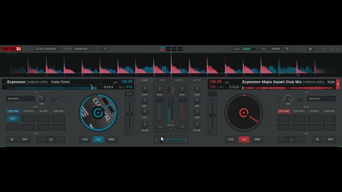Click the deck A volume fader
This screenshot has height=192, width=342.
tap(160, 109)
